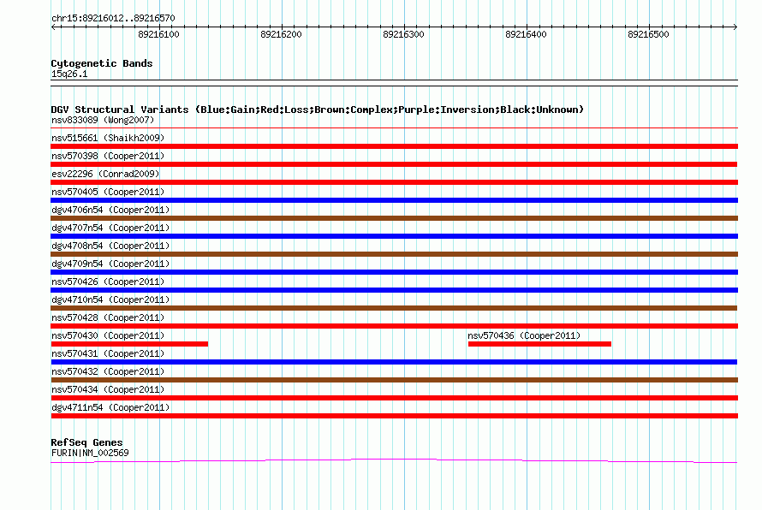The width and height of the screenshot is (762, 510).
Task: Click the black cytogenetic band 15q26.1 bar
Action: coord(394,83)
